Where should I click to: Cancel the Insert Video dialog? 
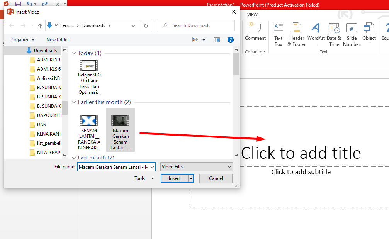pyautogui.click(x=216, y=178)
